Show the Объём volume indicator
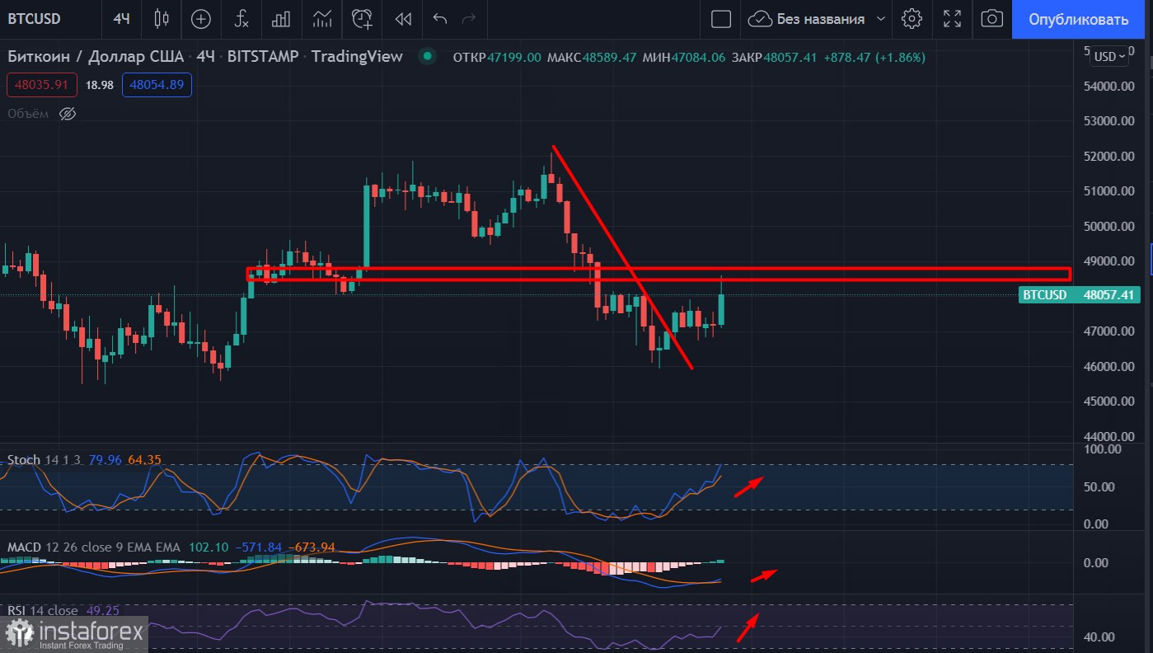This screenshot has width=1153, height=653. point(68,114)
